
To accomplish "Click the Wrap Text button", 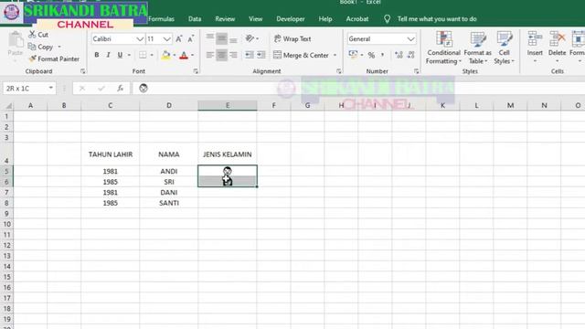I will click(x=292, y=38).
